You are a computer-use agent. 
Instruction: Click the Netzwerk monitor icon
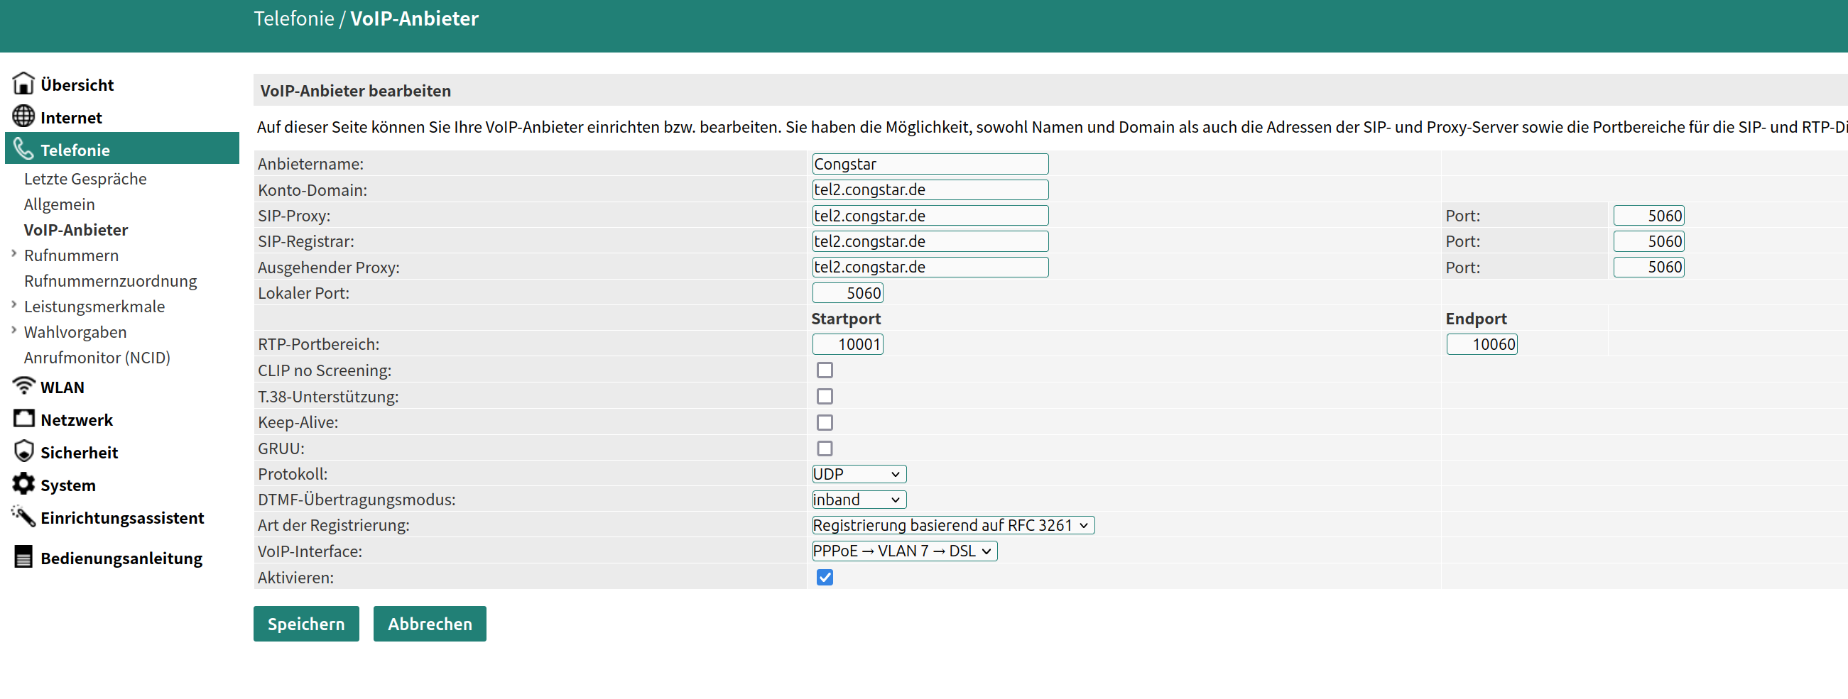(x=23, y=419)
